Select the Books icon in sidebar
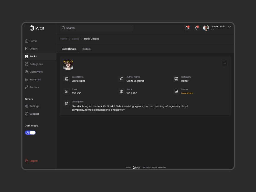The width and height of the screenshot is (256, 192). [27, 56]
